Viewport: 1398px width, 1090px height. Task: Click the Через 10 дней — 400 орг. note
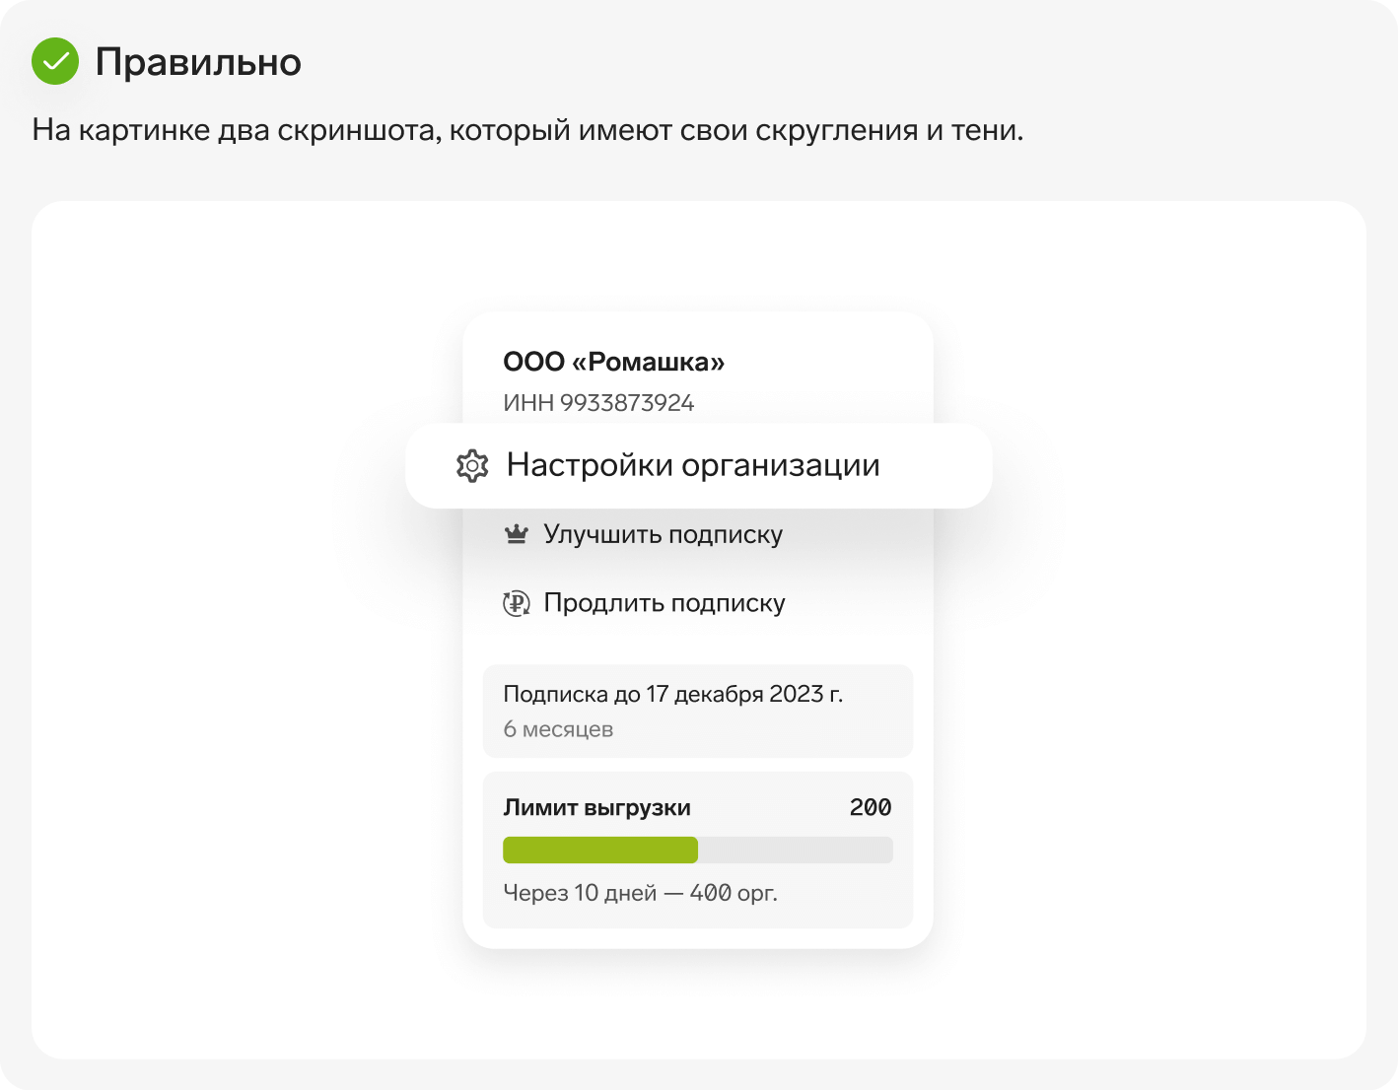pos(640,893)
